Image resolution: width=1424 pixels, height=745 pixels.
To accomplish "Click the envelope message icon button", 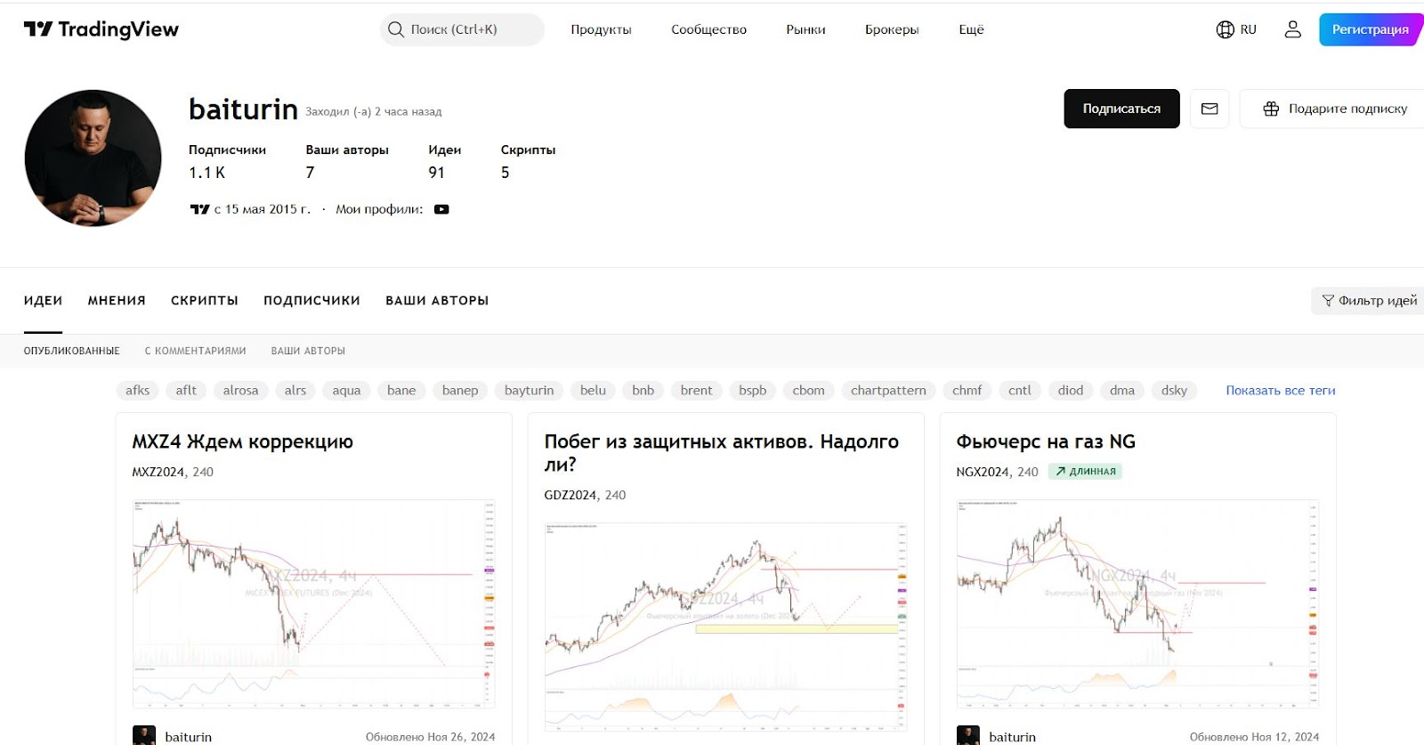I will click(x=1210, y=109).
